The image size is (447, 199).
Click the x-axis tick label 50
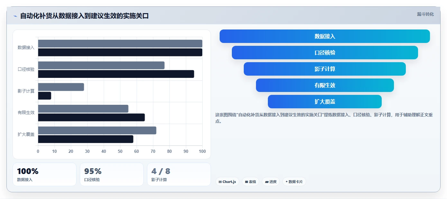(120, 151)
